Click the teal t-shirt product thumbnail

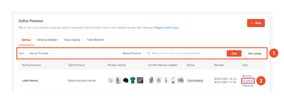click(133, 80)
